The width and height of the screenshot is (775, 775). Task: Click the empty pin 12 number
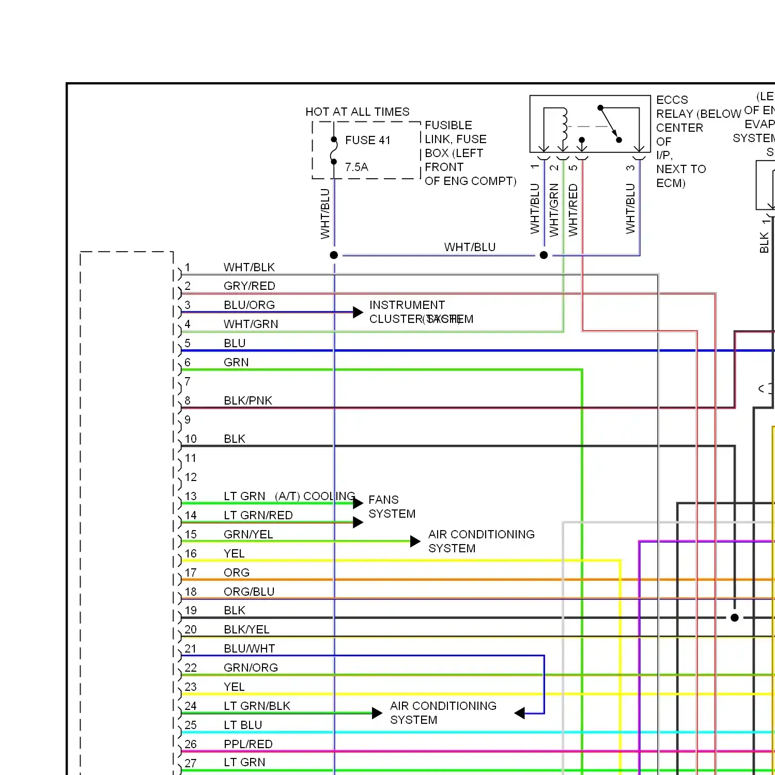point(191,477)
